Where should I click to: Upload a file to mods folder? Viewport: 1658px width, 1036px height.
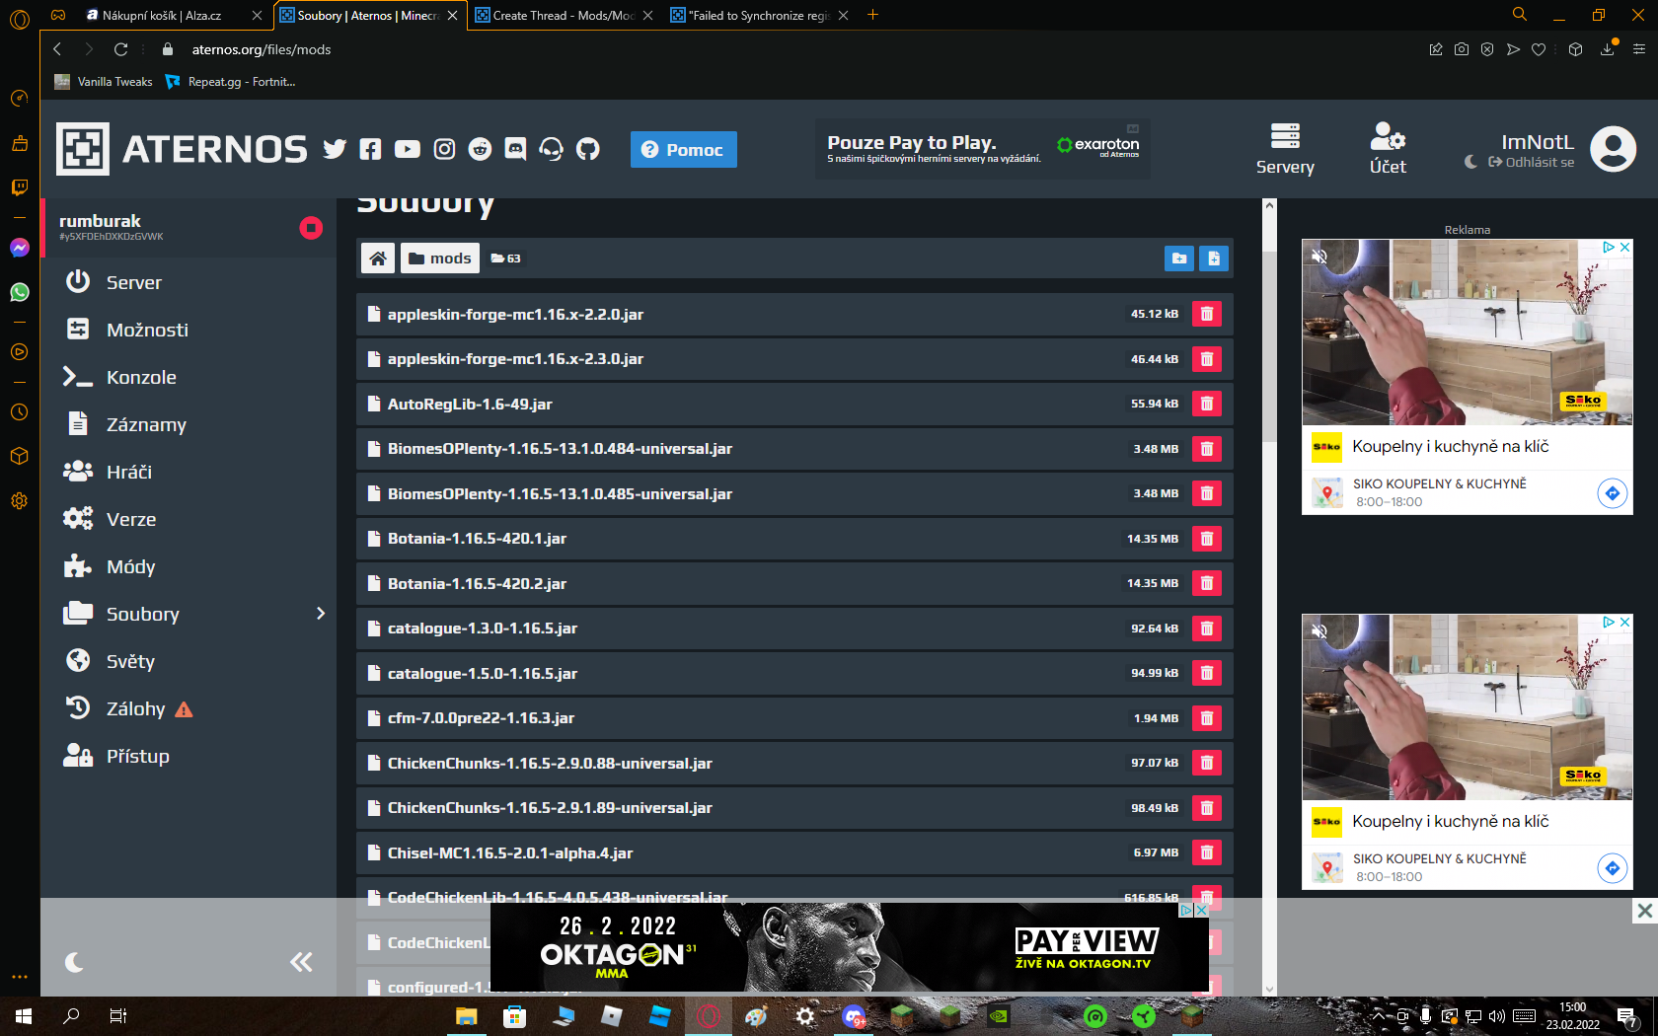pyautogui.click(x=1214, y=259)
